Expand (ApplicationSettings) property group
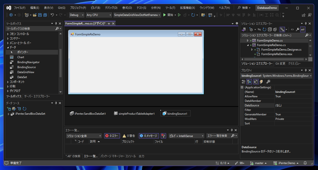The image size is (318, 170). point(242,87)
